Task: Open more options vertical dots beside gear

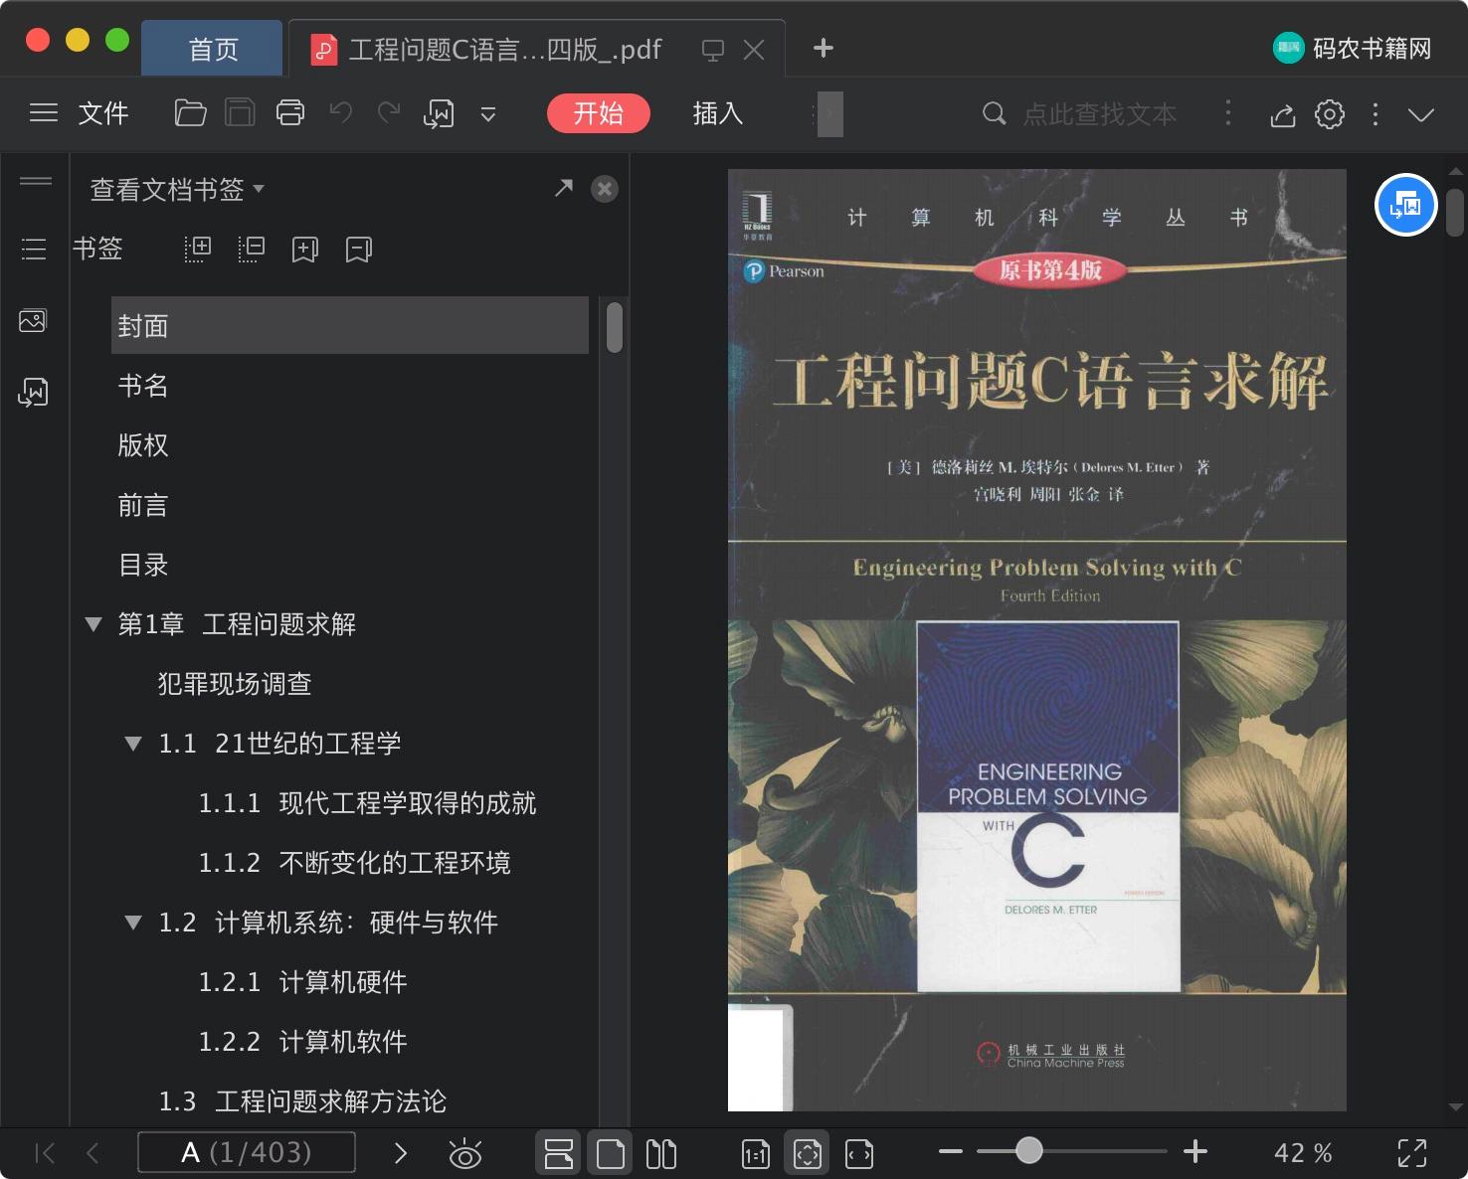Action: click(1376, 114)
